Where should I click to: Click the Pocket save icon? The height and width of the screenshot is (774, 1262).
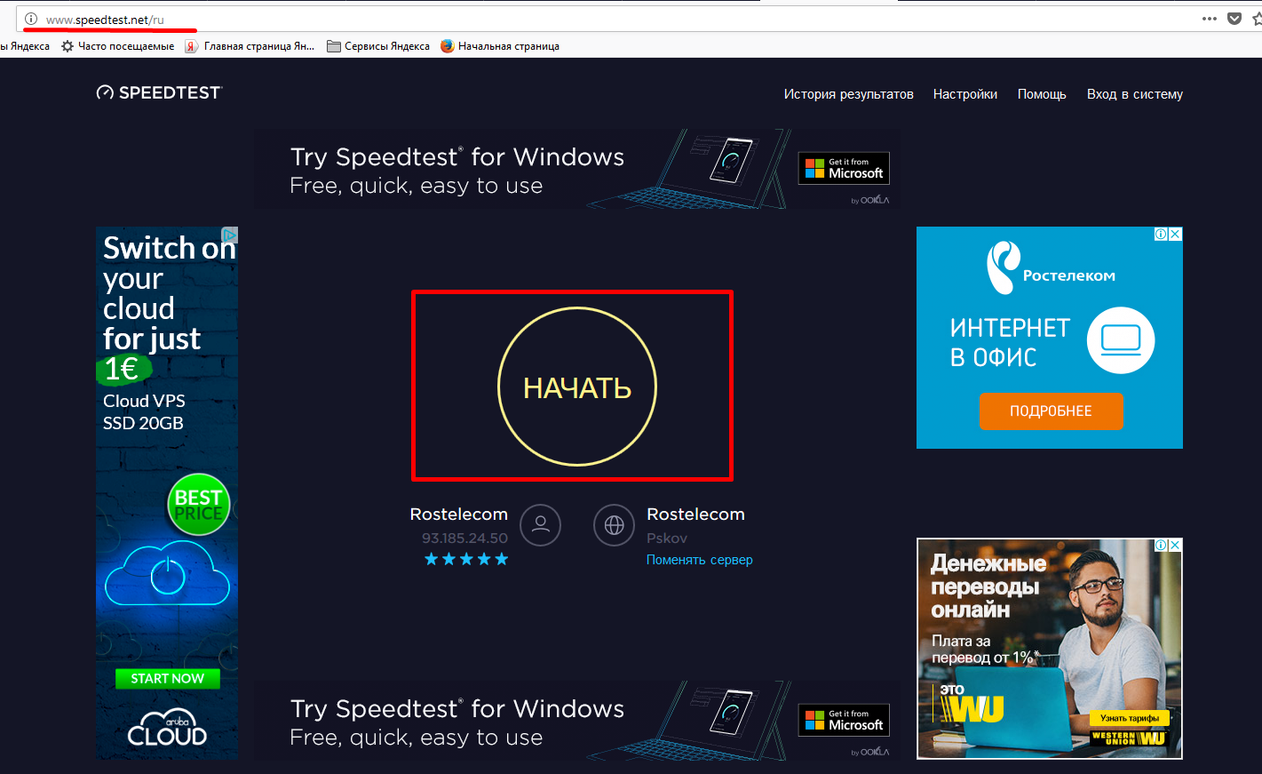[x=1234, y=19]
